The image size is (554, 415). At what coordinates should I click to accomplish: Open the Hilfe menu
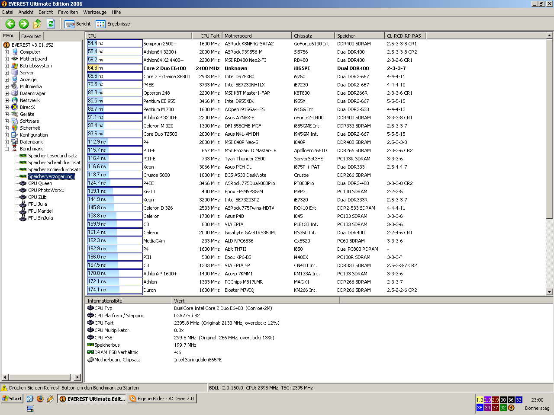pyautogui.click(x=116, y=12)
